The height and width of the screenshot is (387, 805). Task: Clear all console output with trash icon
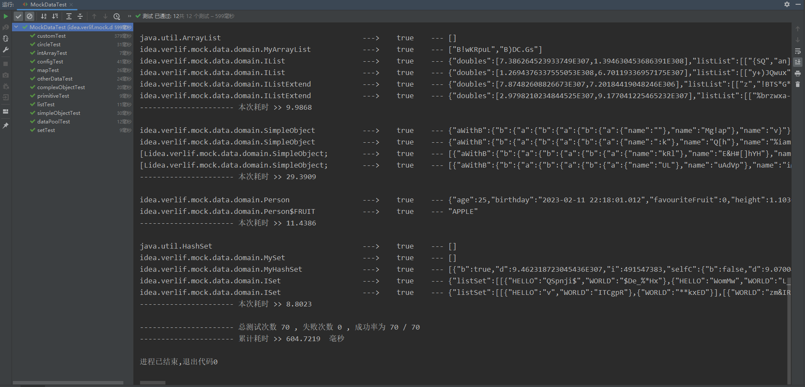click(798, 84)
